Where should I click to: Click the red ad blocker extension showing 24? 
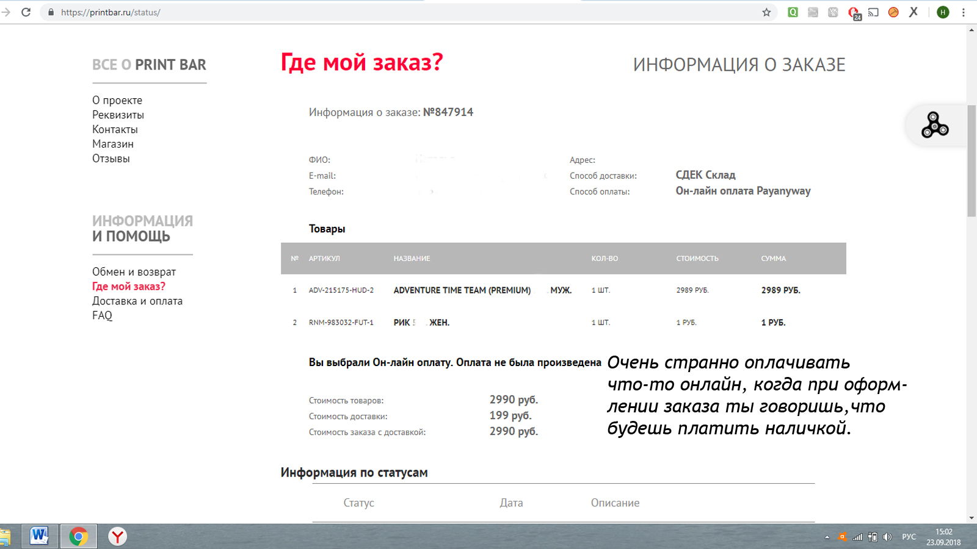coord(854,13)
